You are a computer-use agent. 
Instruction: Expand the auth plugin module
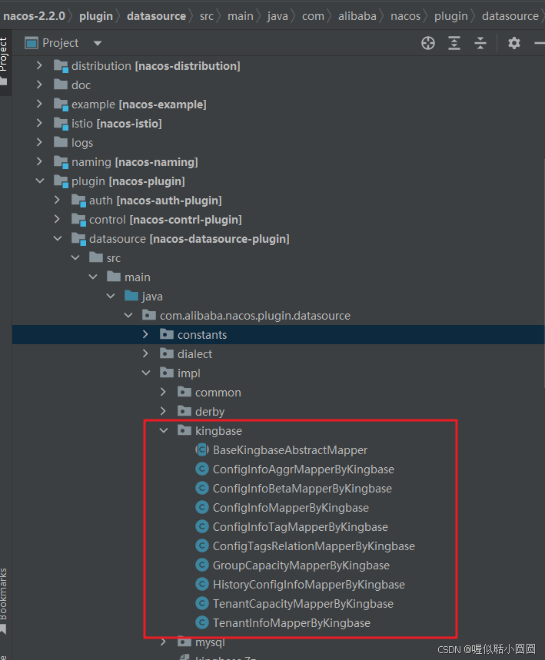(57, 200)
